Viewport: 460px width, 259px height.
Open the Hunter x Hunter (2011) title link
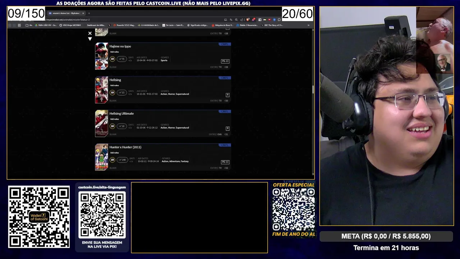(125, 147)
